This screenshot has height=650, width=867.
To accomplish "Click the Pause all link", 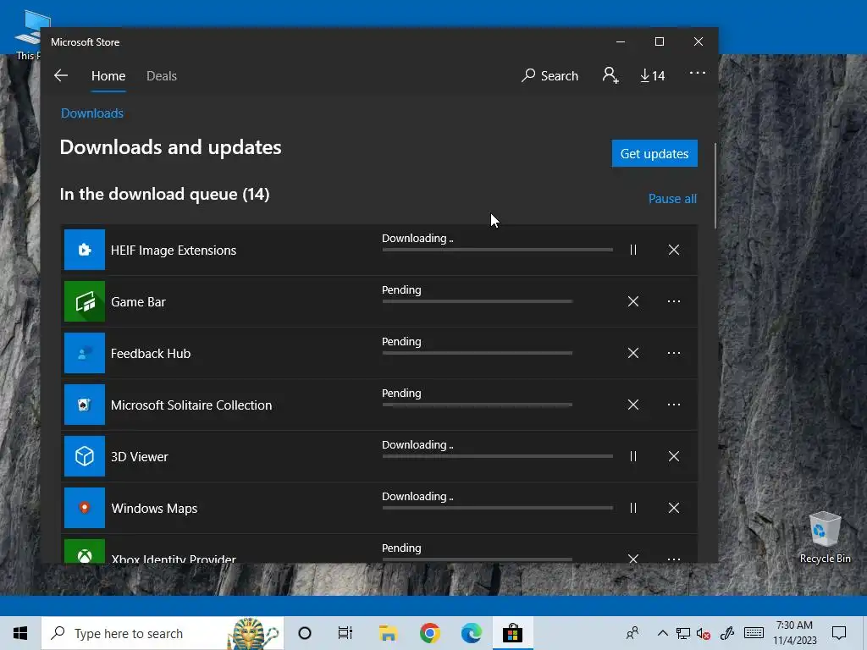I will [x=672, y=198].
